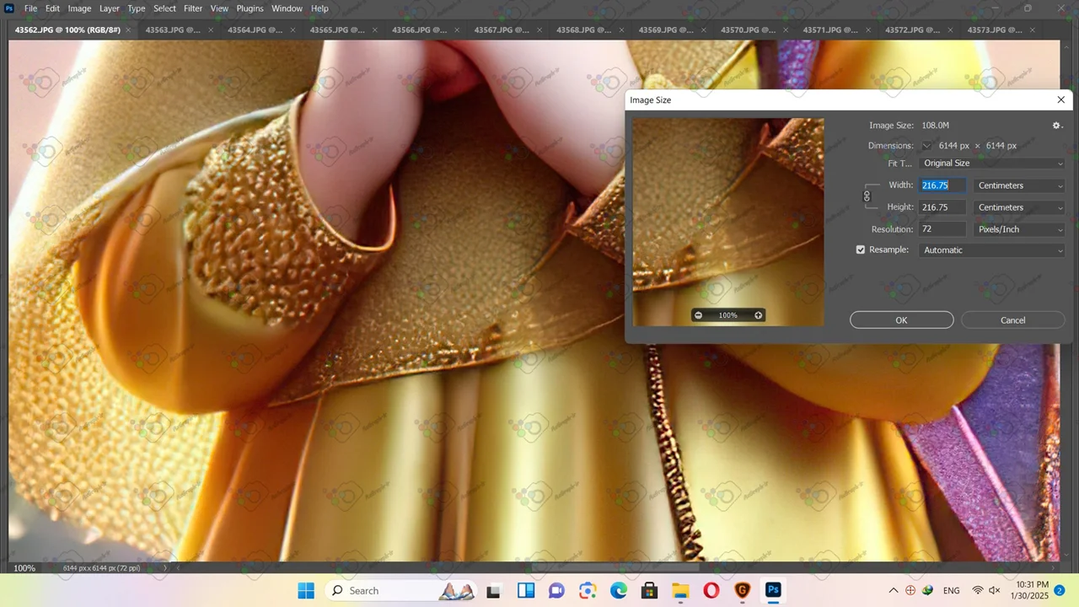Zoom out the preview with minus icon
The image size is (1079, 607).
pos(698,315)
